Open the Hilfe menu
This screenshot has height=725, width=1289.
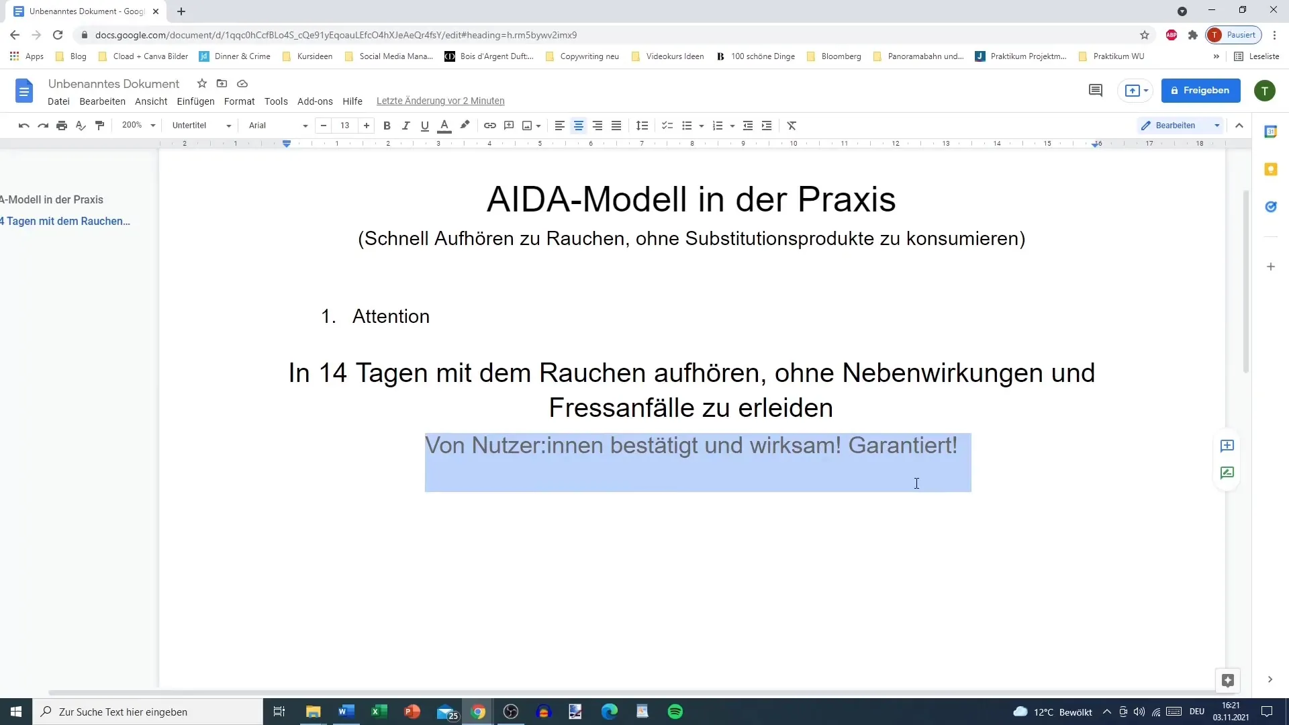point(352,101)
